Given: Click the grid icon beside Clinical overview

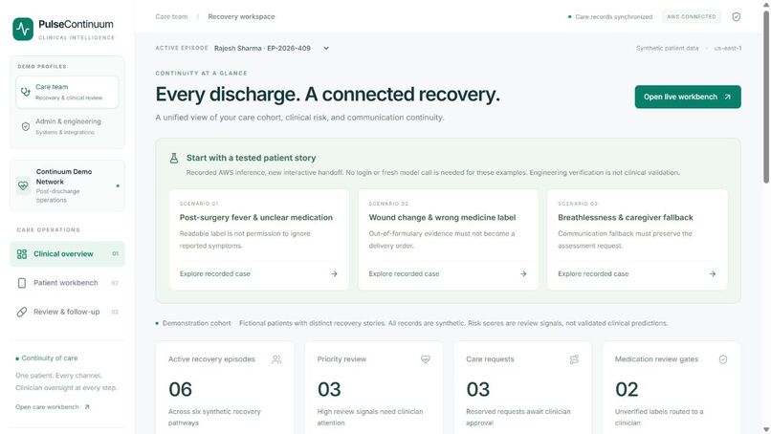Looking at the screenshot, I should tap(22, 254).
